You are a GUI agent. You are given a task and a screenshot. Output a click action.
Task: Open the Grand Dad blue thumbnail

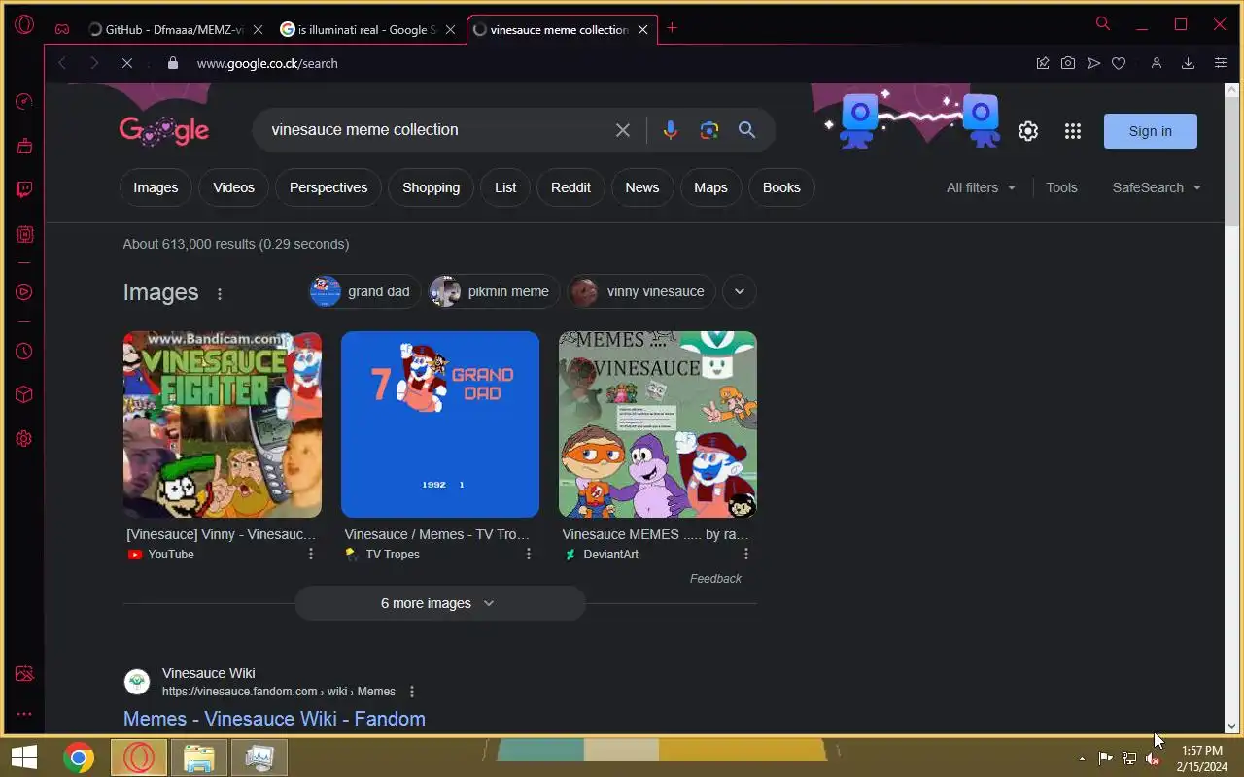coord(440,424)
